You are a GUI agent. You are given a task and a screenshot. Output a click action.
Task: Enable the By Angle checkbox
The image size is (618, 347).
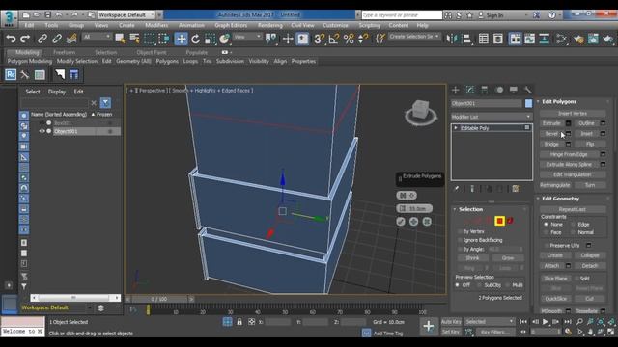point(460,249)
